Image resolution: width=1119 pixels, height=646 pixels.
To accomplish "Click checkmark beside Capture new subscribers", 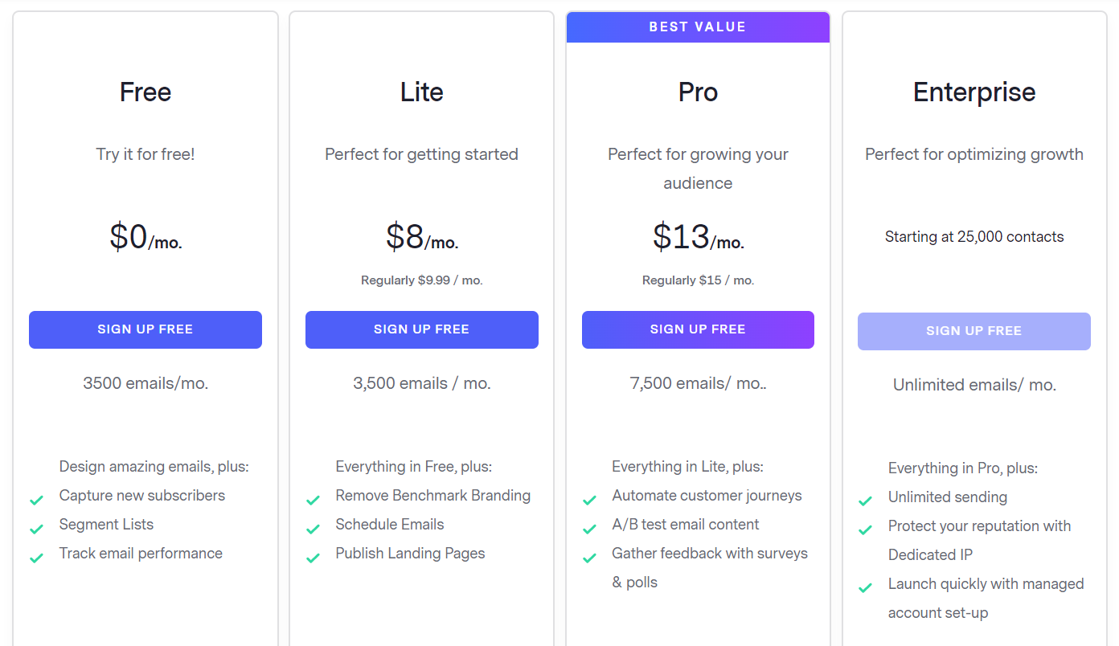I will coord(36,501).
